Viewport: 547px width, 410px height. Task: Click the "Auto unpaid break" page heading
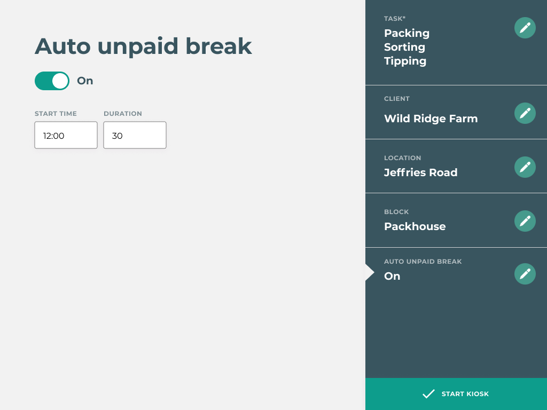tap(143, 46)
